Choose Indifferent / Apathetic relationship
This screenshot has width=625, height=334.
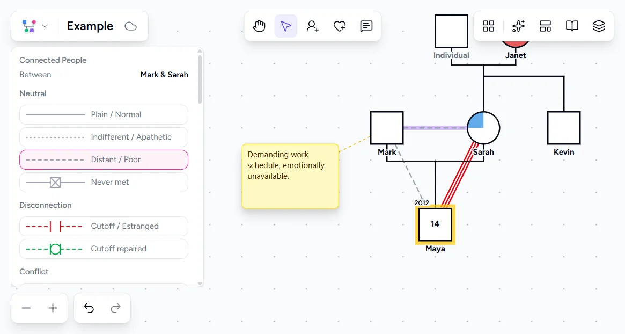point(104,137)
